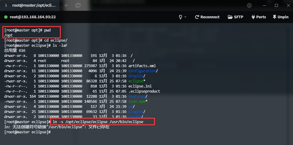This screenshot has width=293, height=145.
Task: Click the configuration directory in the listing
Action: click(x=142, y=71)
